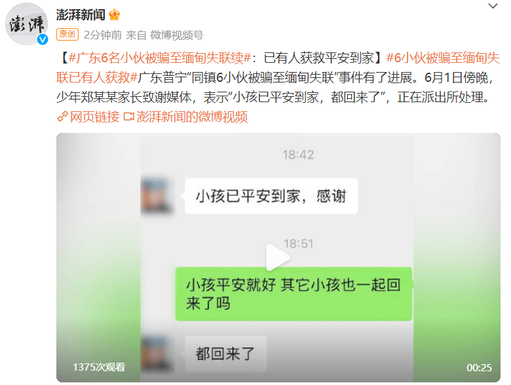511x385 pixels.
Task: Click the 都回来了 message bubble in video
Action: pyautogui.click(x=226, y=354)
